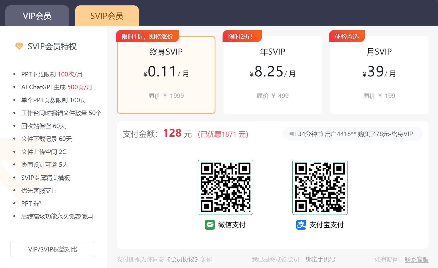Click the PPT下载限制 100次/月 item
Image resolution: width=438 pixels, height=268 pixels.
(x=52, y=74)
